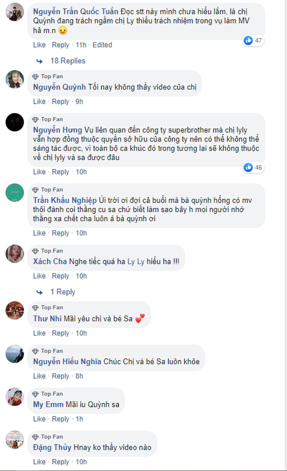Screen dimensions: 287x471
Task: Click the like reaction icon showing 47
Action: point(248,40)
